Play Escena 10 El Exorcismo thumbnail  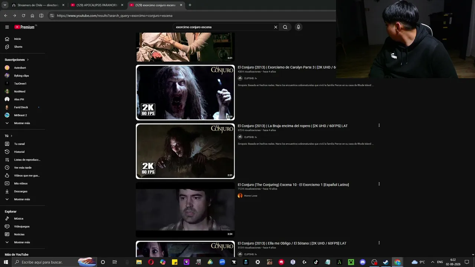click(x=185, y=210)
